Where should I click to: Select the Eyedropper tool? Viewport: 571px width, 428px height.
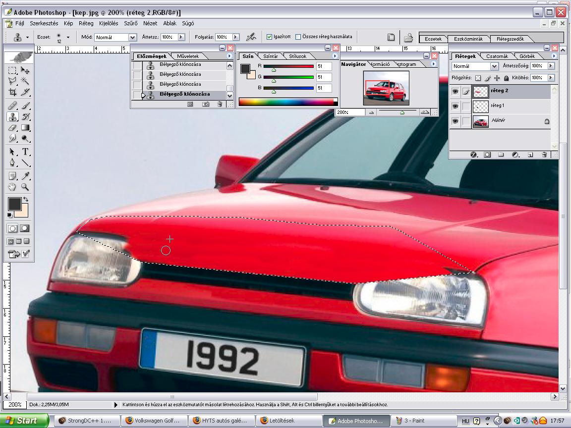(x=25, y=176)
